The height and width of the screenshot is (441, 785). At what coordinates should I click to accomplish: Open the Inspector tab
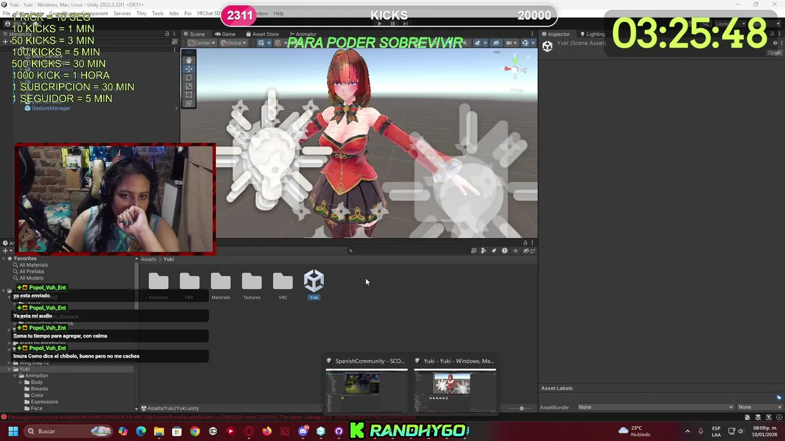point(556,34)
